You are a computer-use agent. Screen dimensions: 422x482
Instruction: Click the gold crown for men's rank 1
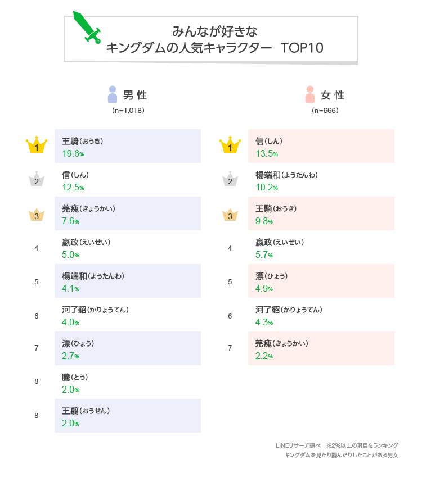click(37, 144)
